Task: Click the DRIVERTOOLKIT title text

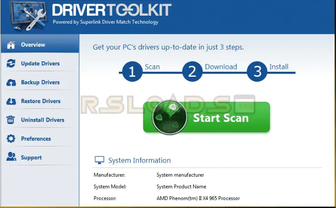Action: coord(112,10)
